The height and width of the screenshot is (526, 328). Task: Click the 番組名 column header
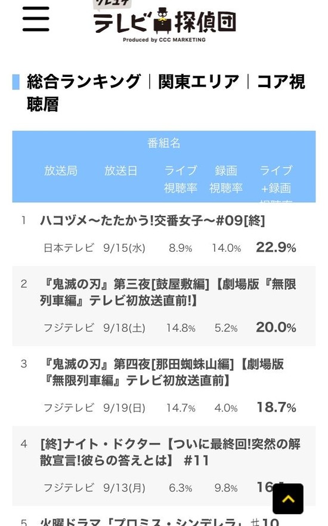pos(163,143)
